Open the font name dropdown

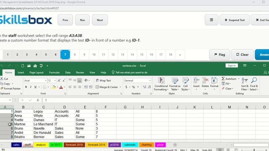point(46,81)
